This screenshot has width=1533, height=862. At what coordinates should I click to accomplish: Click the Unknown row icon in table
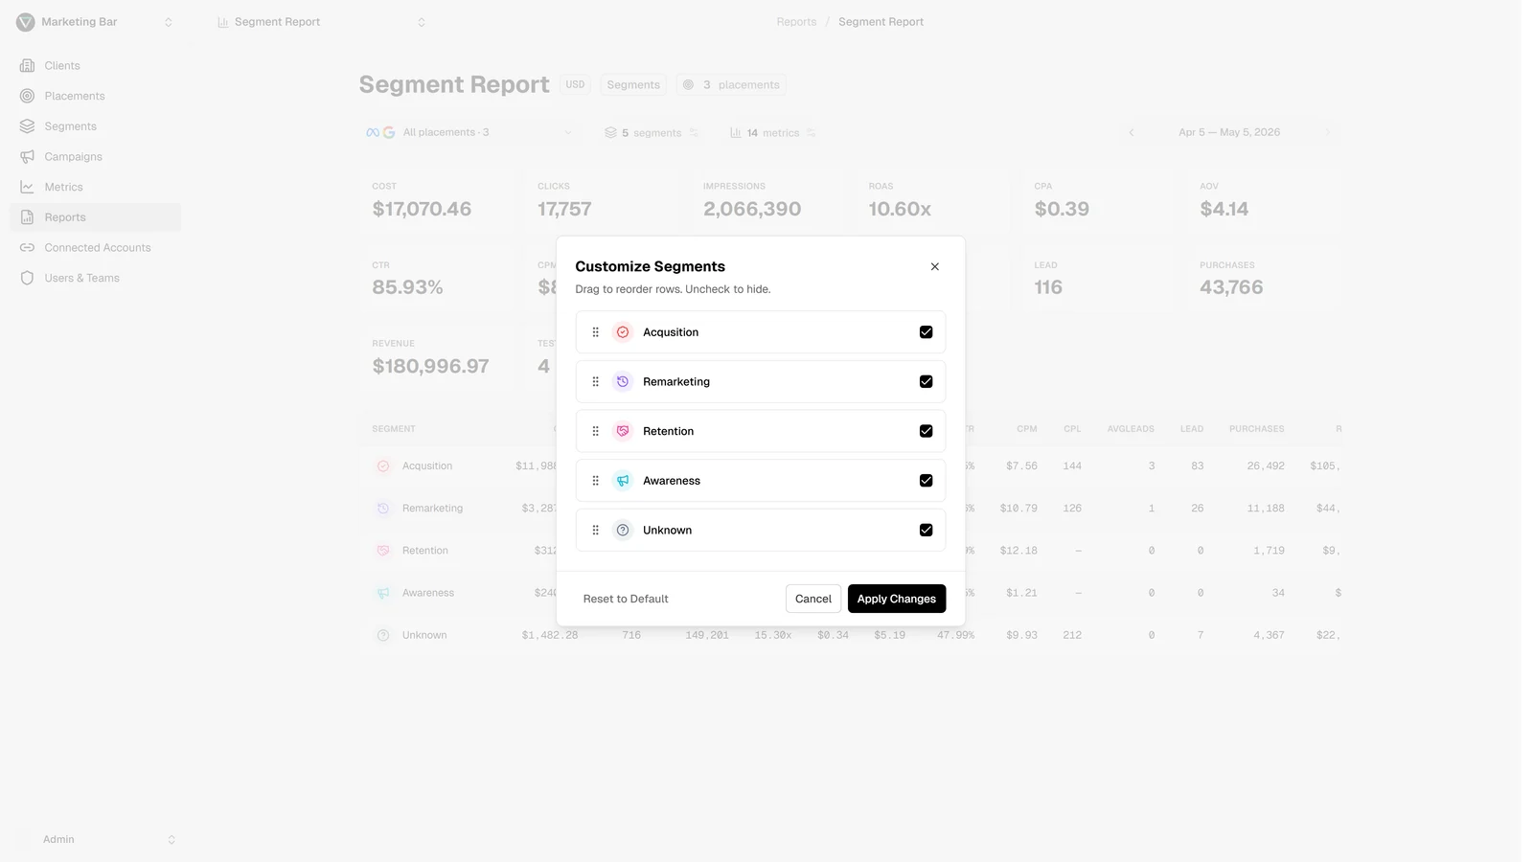(x=383, y=635)
